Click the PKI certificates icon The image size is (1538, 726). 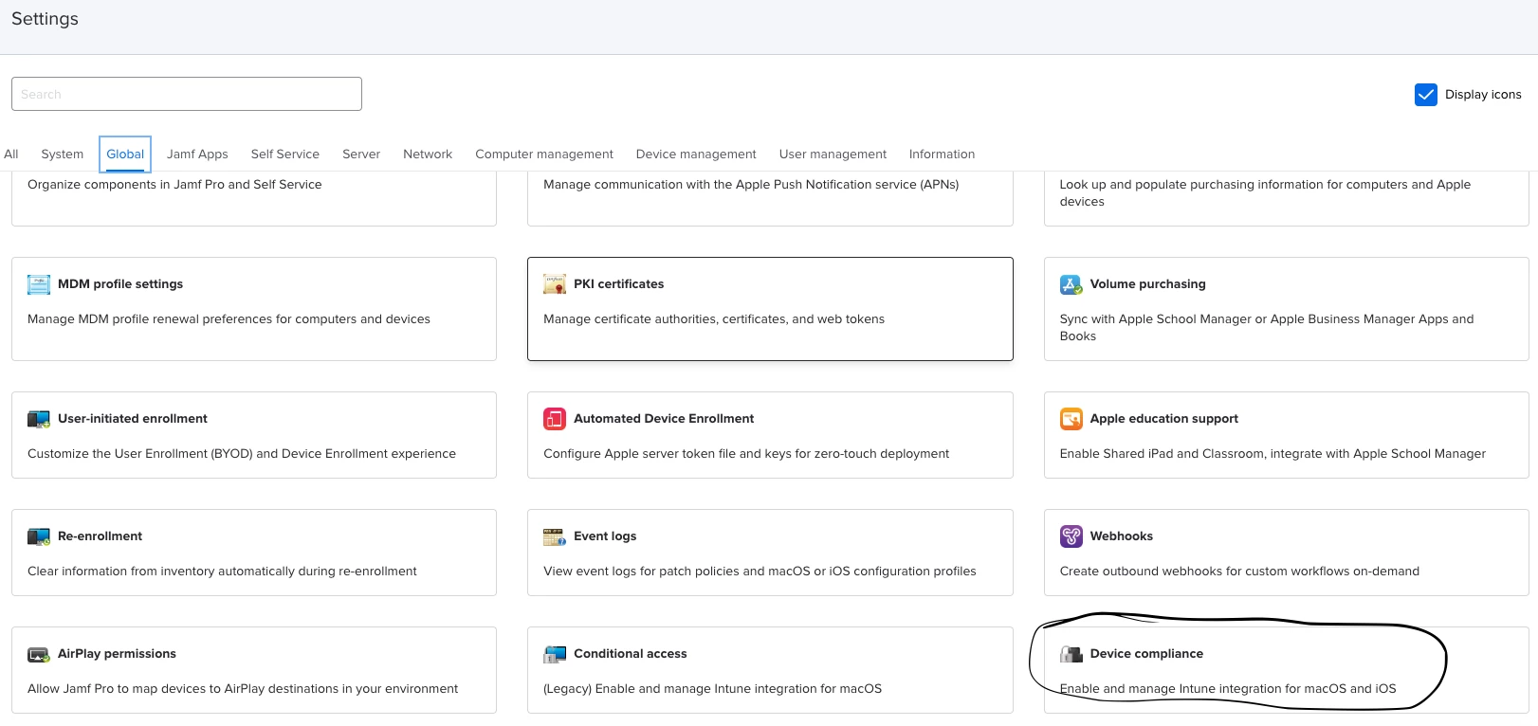click(x=555, y=284)
